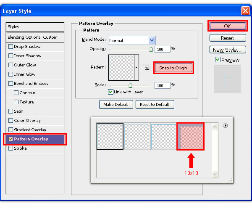Uncheck the Pattern Overlay checkbox
252x206 pixels.
coord(10,139)
